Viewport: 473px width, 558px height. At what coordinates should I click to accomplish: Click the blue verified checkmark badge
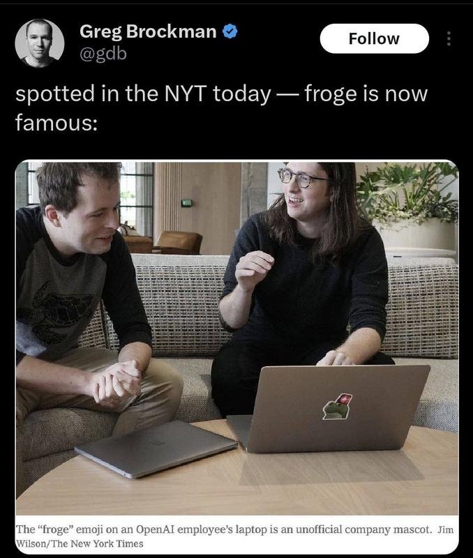click(x=230, y=31)
